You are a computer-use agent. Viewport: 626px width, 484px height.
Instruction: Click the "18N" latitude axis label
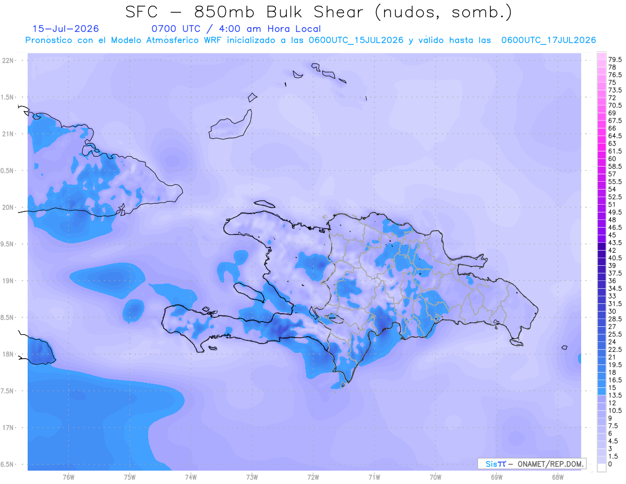coord(8,354)
